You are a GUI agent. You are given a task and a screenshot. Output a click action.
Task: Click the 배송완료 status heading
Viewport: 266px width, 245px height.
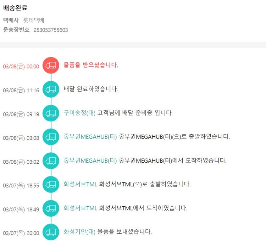(x=15, y=8)
